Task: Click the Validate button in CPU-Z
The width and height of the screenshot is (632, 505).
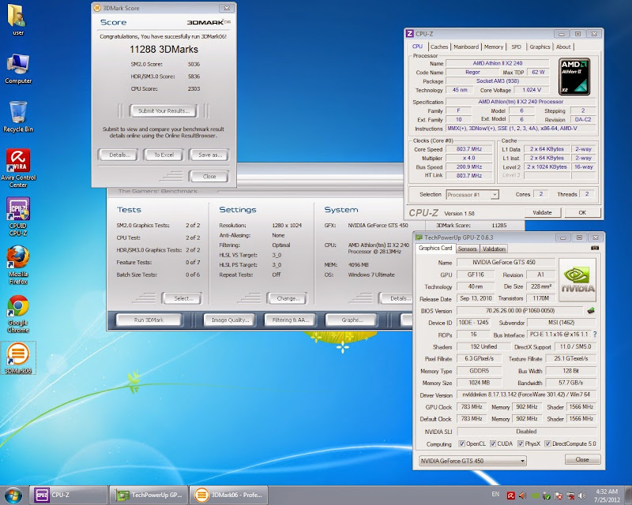Action: (x=542, y=212)
